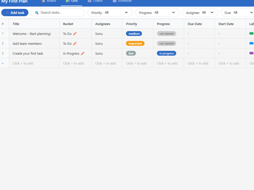Click the magnifier icon in search box

coord(37,13)
